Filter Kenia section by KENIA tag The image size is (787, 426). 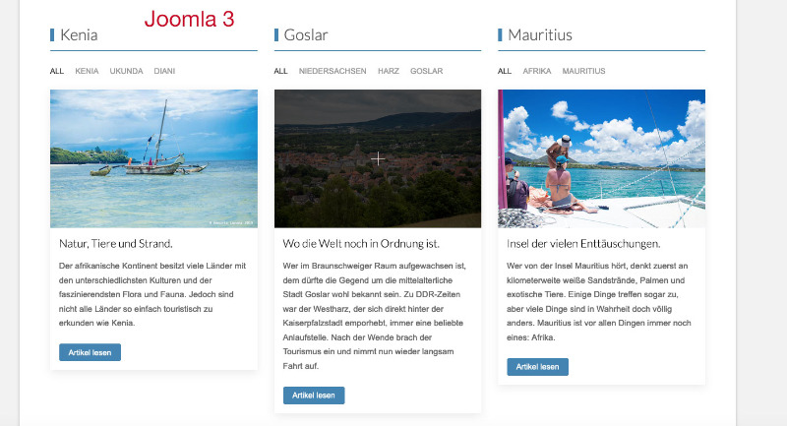tap(87, 71)
